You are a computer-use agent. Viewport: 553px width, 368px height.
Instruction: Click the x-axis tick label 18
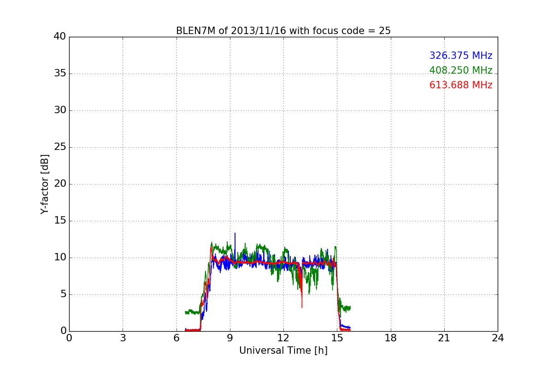391,338
